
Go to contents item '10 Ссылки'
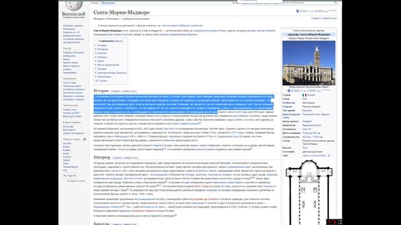101,81
